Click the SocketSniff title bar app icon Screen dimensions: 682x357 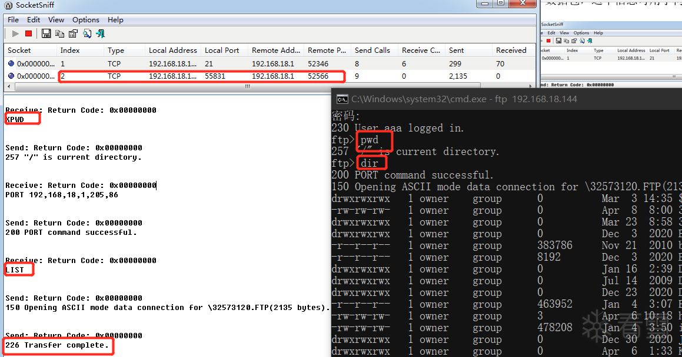[x=8, y=5]
